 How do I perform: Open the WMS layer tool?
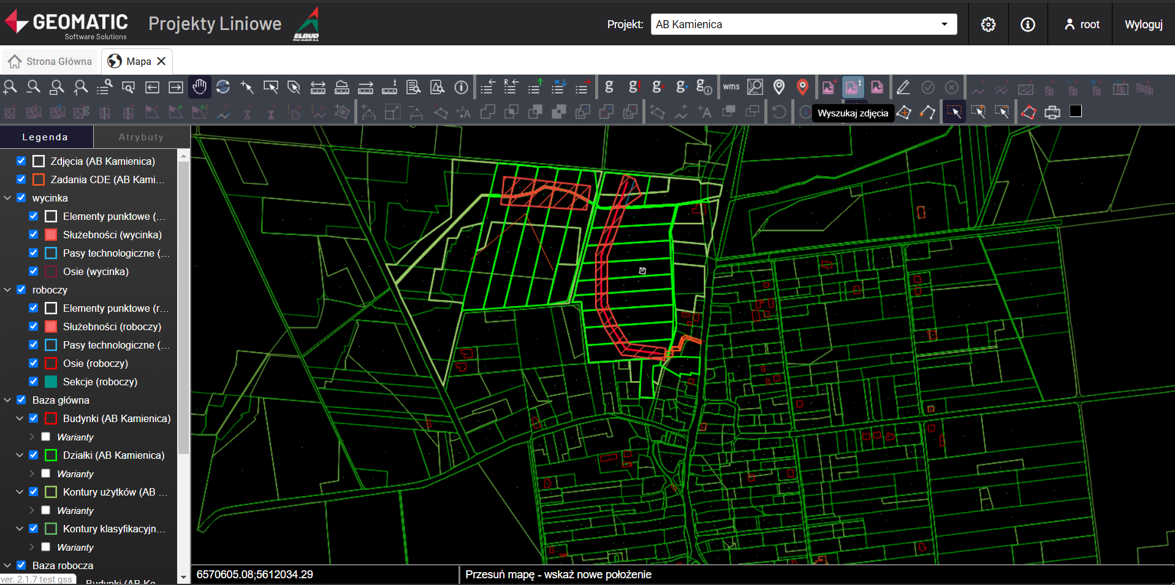(731, 87)
